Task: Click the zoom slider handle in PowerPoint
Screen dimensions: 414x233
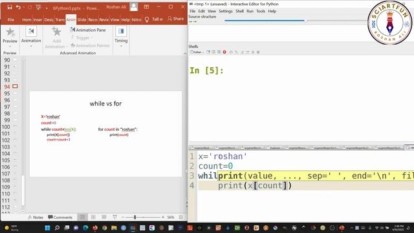Action: (x=135, y=217)
